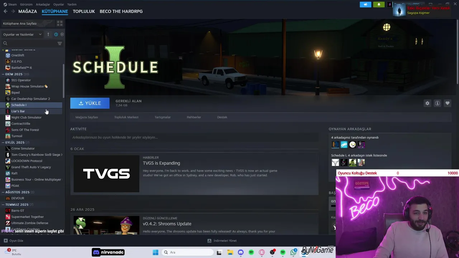Click the library search magnifier icon
The image size is (459, 258).
[5, 43]
